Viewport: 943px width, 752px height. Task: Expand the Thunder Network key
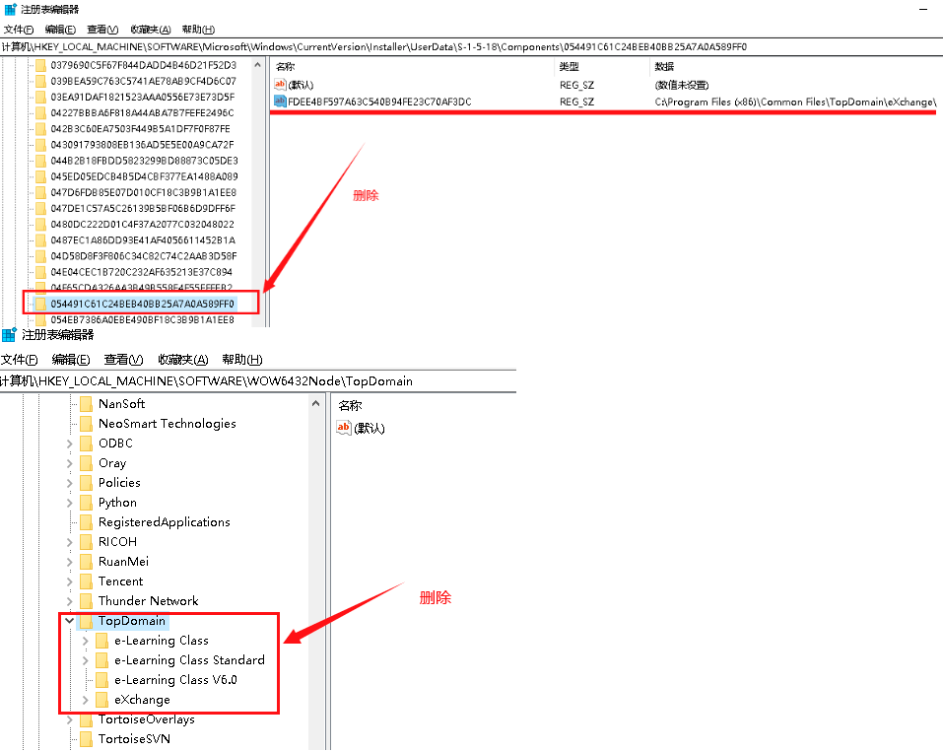(x=69, y=601)
